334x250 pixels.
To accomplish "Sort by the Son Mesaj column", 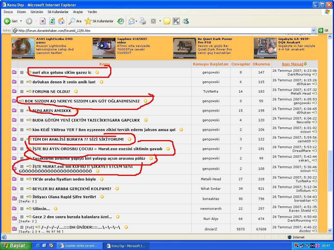I will pos(292,64).
